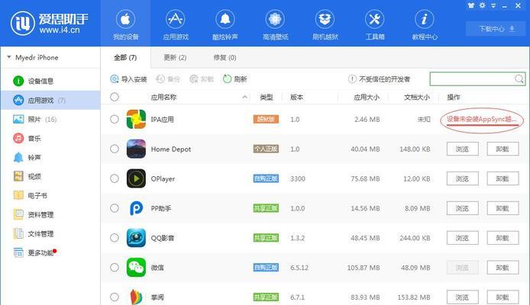Click the i4 爱思助手 logo
The width and height of the screenshot is (530, 305).
[50, 23]
